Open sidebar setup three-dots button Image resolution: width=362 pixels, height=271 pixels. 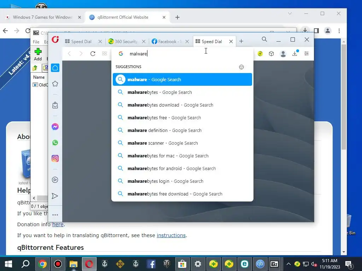click(55, 215)
